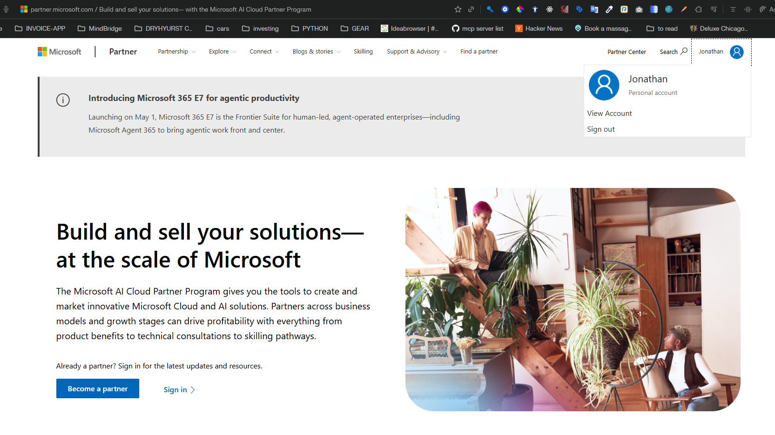Open the PYTHON bookmark folder
Screen dimensions: 775x435
point(310,28)
